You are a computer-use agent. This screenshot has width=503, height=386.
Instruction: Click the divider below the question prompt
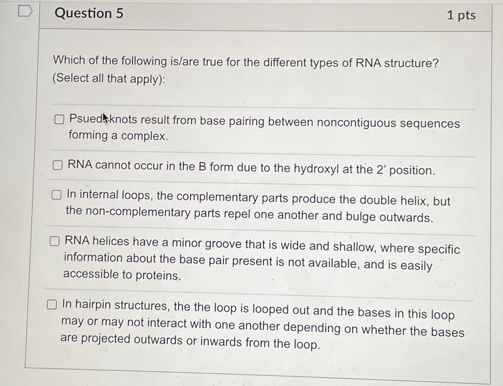258,103
